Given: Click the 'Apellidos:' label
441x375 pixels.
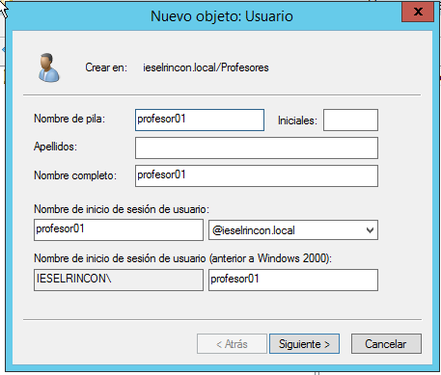Looking at the screenshot, I should (55, 147).
